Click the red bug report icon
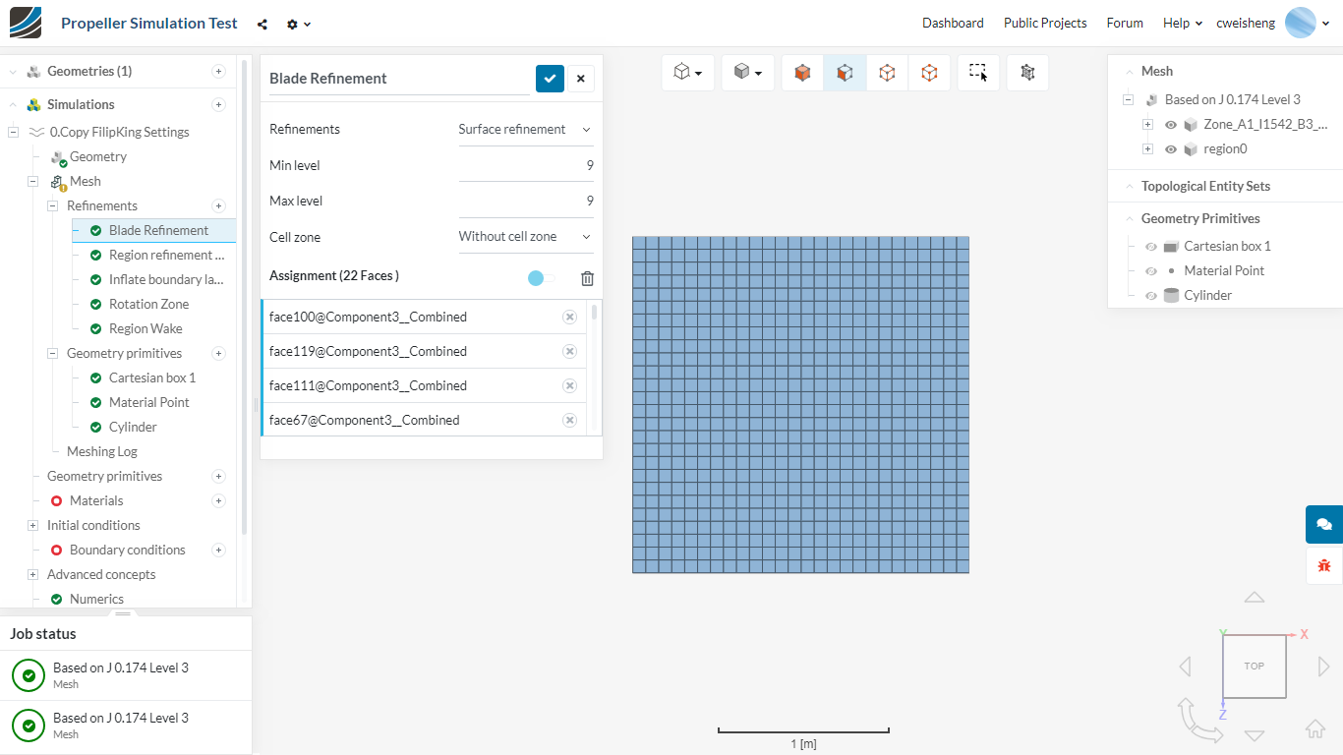The image size is (1343, 755). pos(1324,565)
